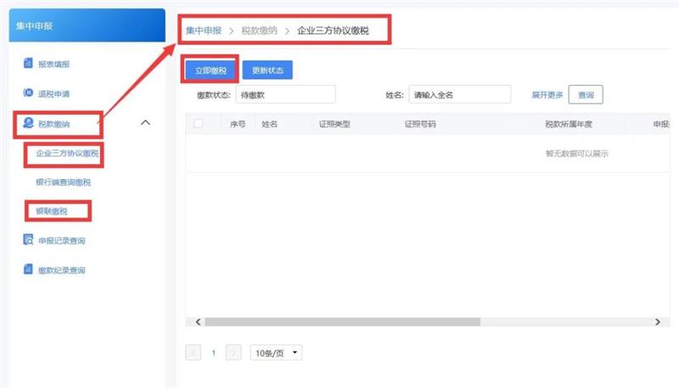Go to next page arrow in pagination
Image resolution: width=679 pixels, height=388 pixels.
coord(234,351)
